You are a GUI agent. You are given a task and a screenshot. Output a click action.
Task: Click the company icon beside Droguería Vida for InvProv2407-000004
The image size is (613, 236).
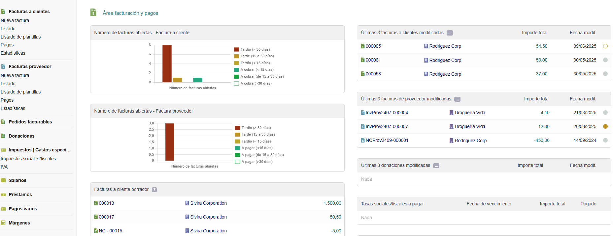451,113
